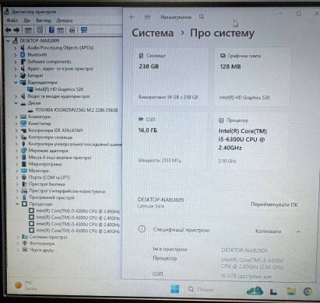
Task: Open the Windows Start button
Action: [174, 289]
